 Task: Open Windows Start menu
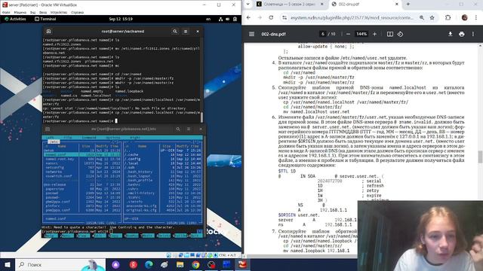click(x=8, y=264)
